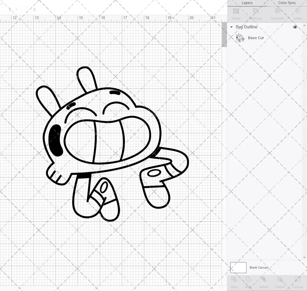
Task: Click the canvas vertical scrollbar thumb
Action: tap(224, 34)
